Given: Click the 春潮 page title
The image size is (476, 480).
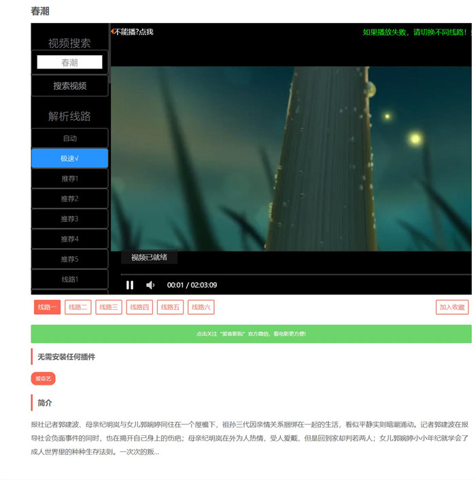Looking at the screenshot, I should (x=40, y=12).
